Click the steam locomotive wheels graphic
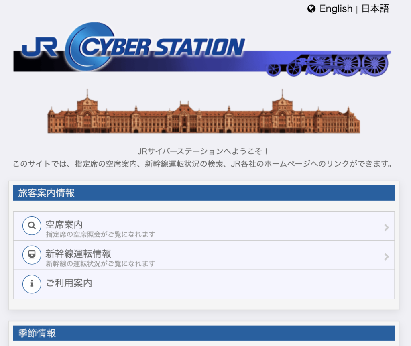Screen dimensions: 411x346 [327, 65]
